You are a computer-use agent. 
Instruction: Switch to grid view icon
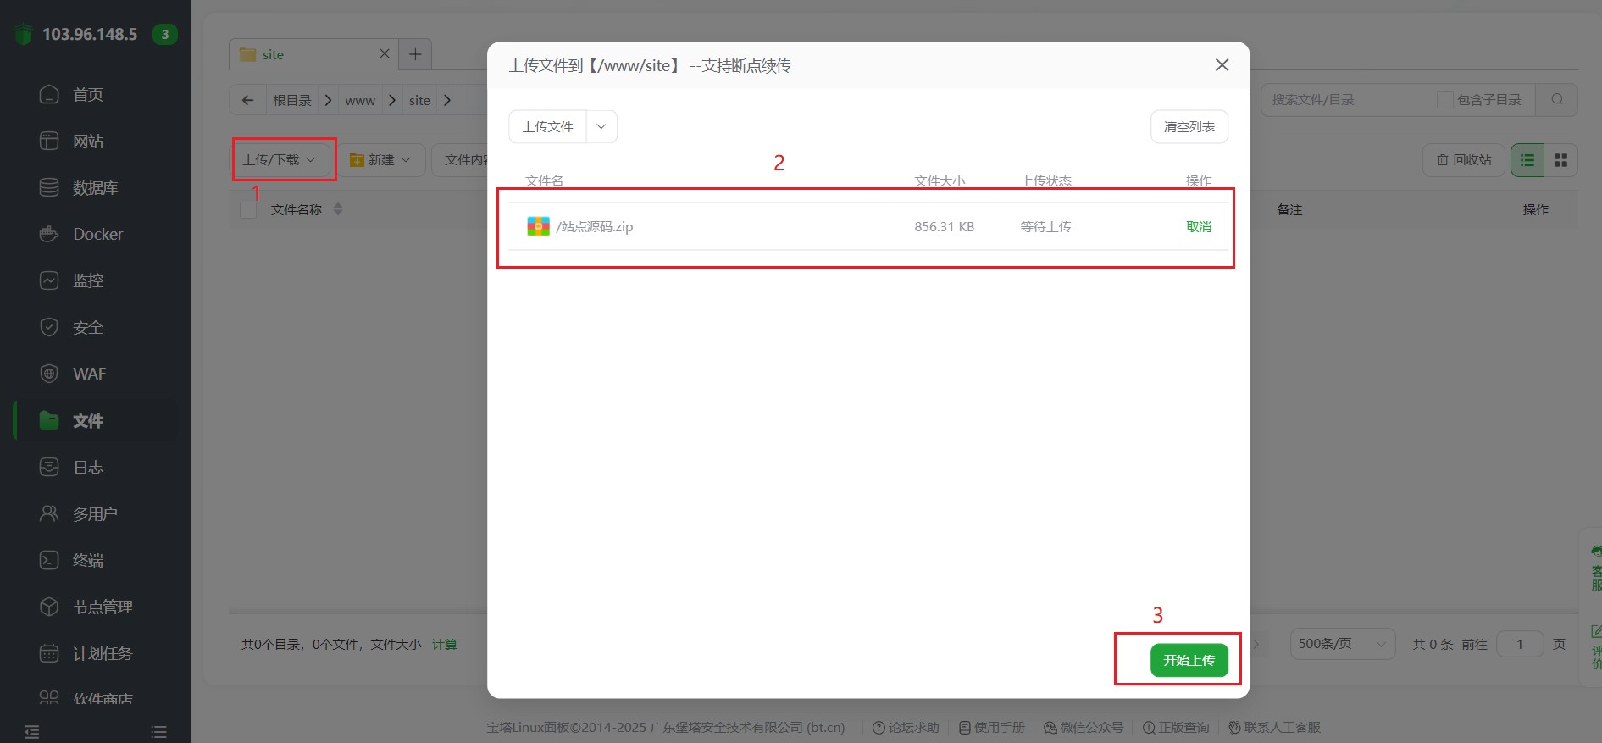click(x=1560, y=160)
